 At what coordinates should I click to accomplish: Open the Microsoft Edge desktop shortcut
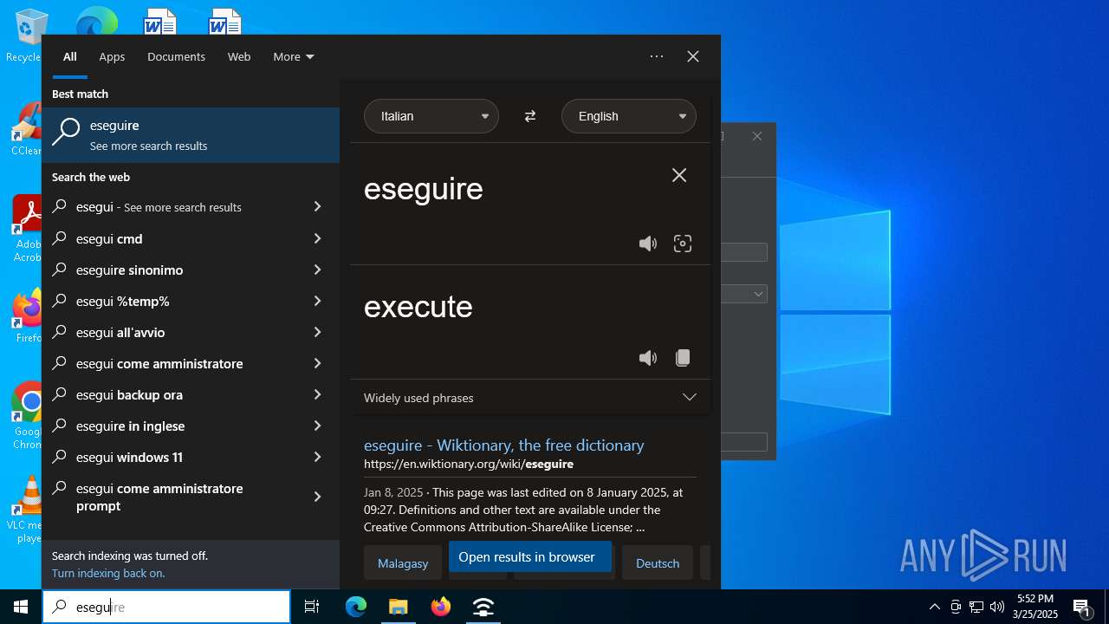[96, 22]
